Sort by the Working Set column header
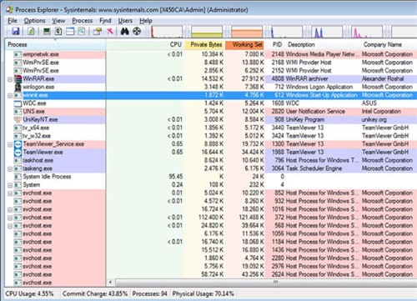The image size is (417, 301). click(245, 45)
